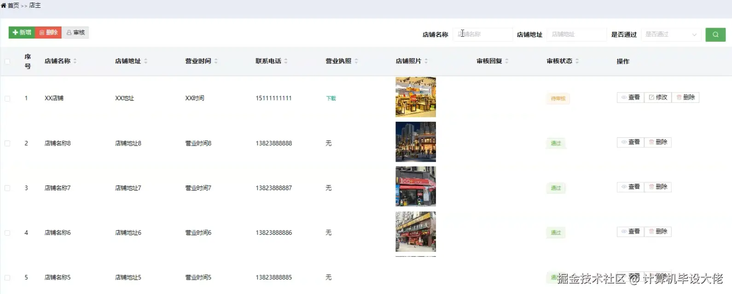The width and height of the screenshot is (732, 294).
Task: Click 查看 for the 店铺名称8 row
Action: [x=631, y=142]
